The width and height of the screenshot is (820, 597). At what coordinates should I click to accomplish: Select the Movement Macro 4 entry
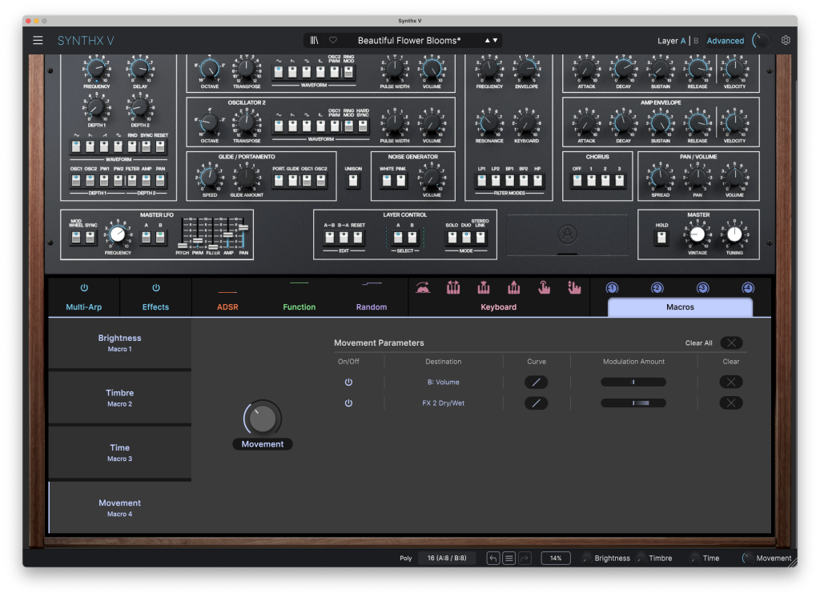(x=120, y=507)
